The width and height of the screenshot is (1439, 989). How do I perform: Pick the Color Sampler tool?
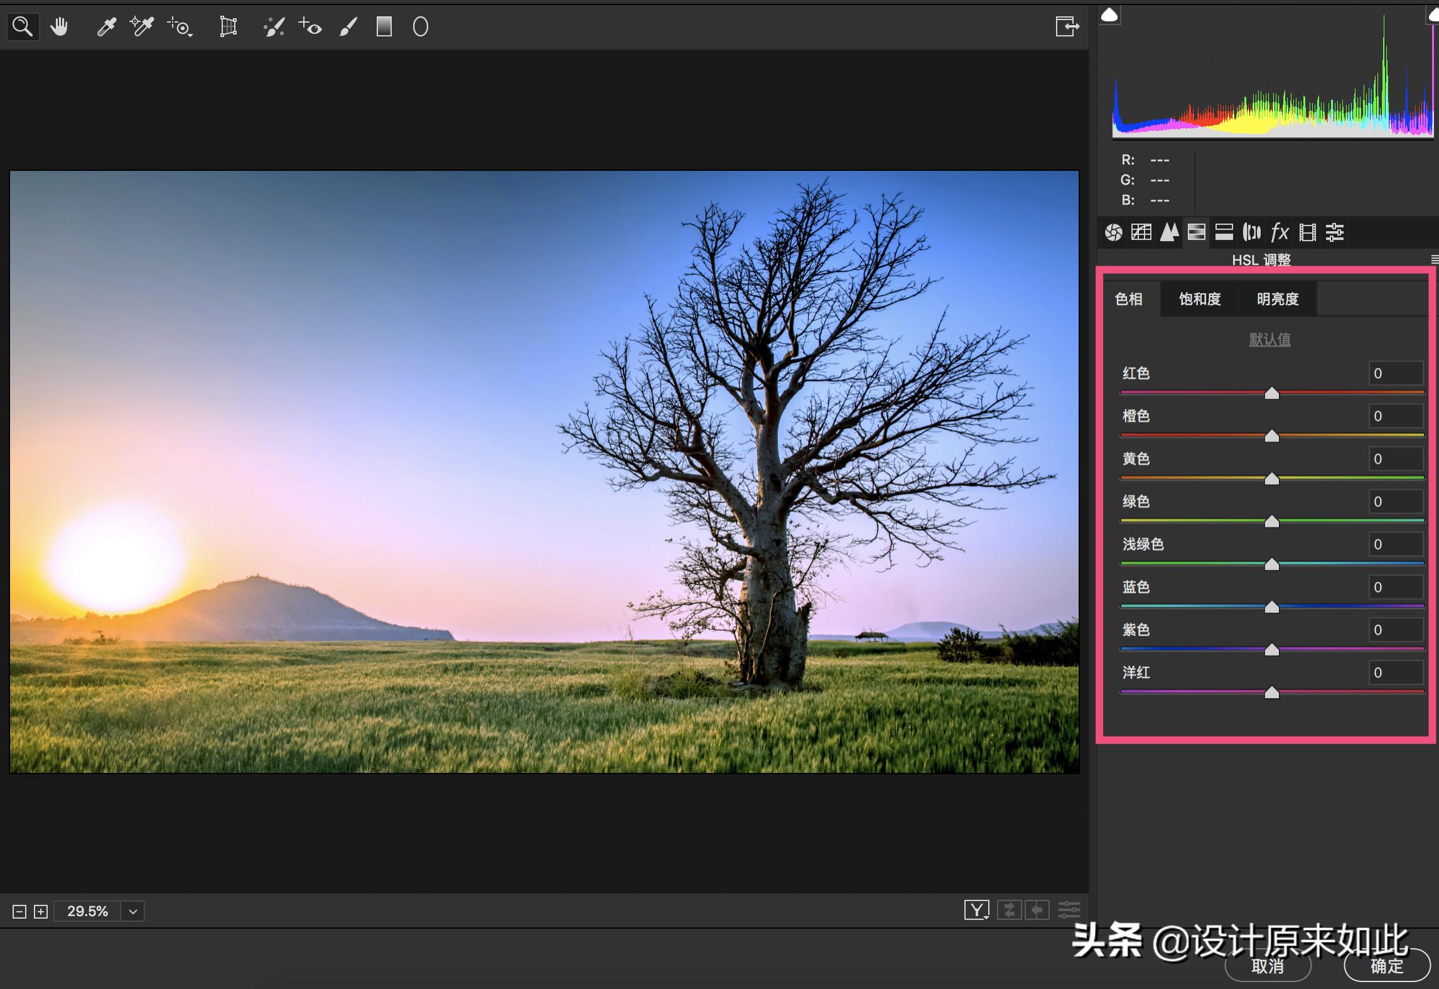142,26
